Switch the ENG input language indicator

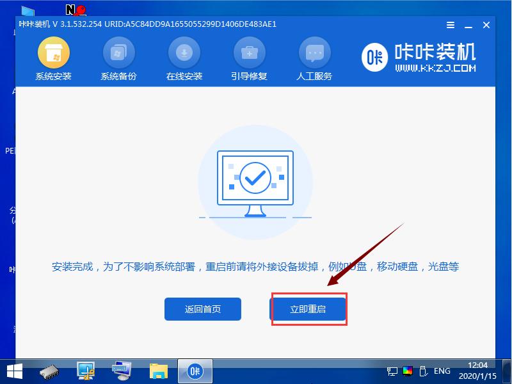tap(442, 371)
